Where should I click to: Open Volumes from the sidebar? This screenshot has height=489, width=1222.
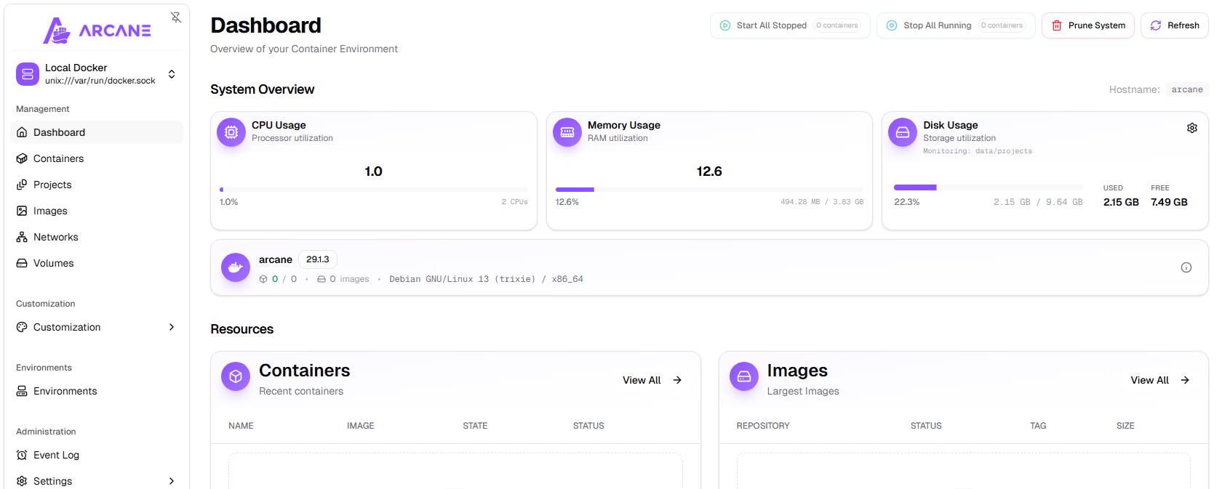click(53, 263)
